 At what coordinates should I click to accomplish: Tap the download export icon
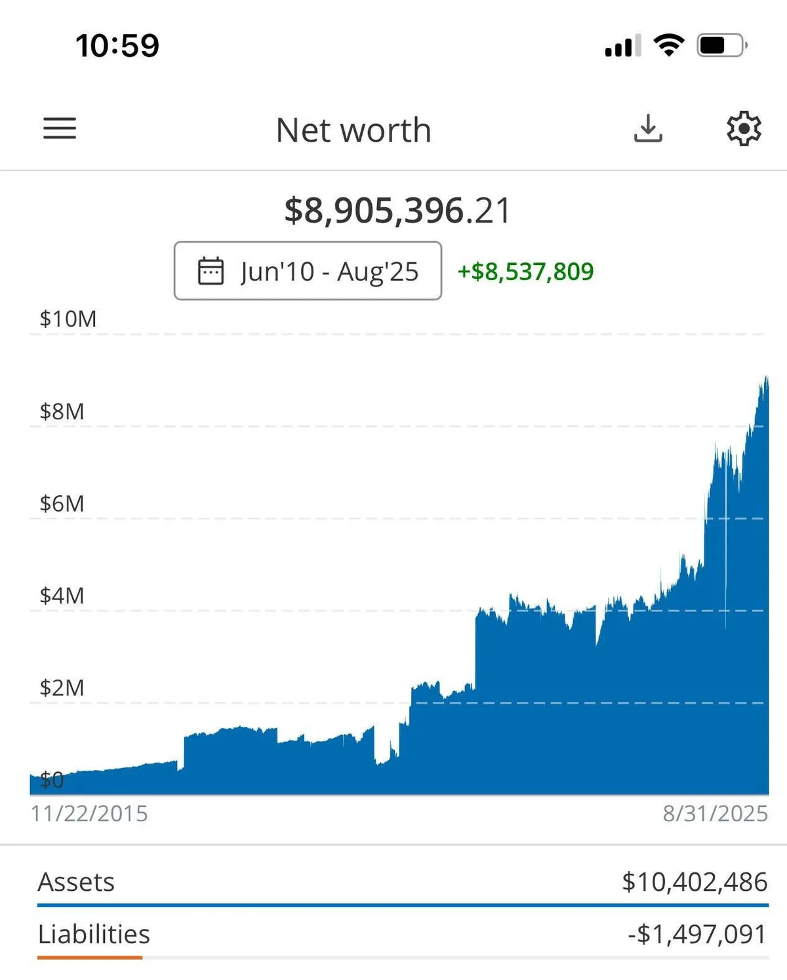[648, 129]
